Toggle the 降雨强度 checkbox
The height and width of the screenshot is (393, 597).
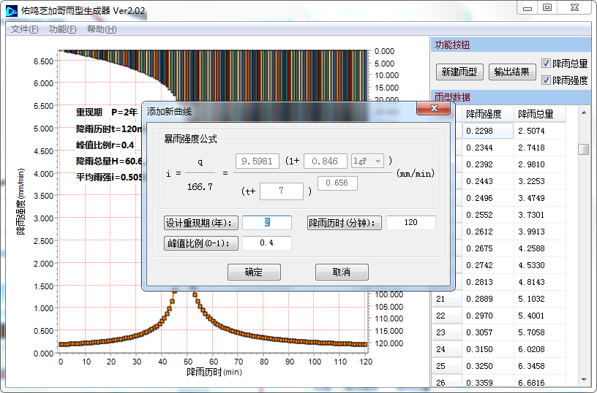547,80
